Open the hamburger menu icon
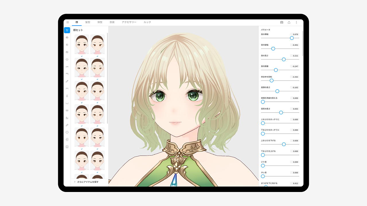Viewport: 367px width, 206px height. click(68, 22)
